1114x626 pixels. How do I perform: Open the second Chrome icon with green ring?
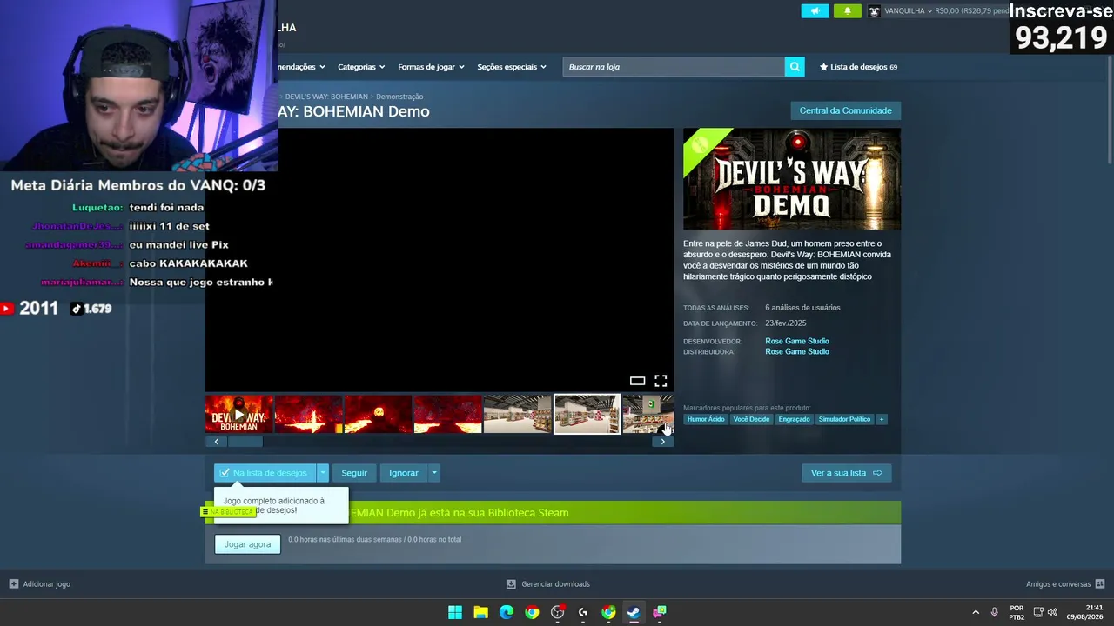tap(608, 612)
